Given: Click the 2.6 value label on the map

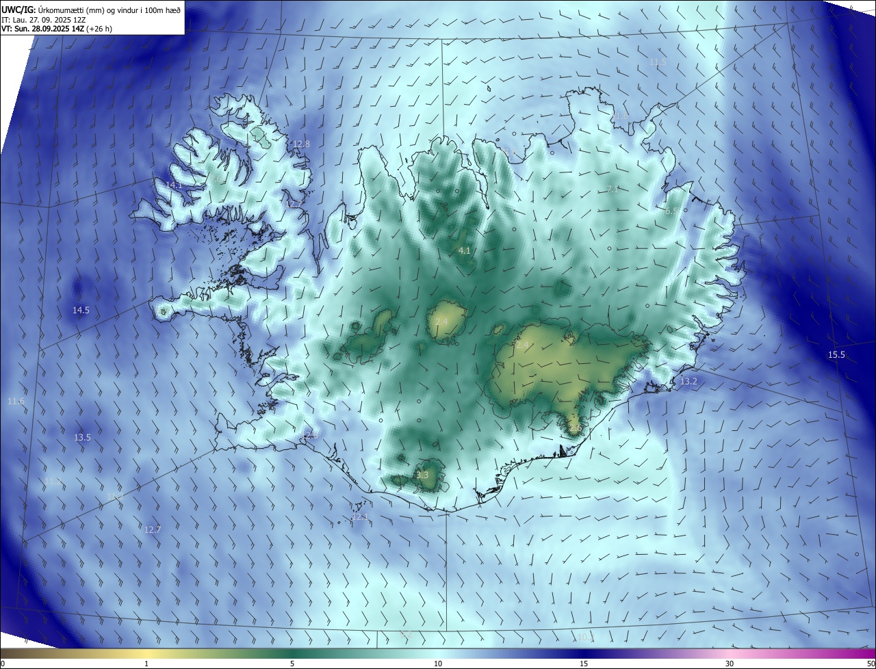Looking at the screenshot, I should click(x=575, y=429).
